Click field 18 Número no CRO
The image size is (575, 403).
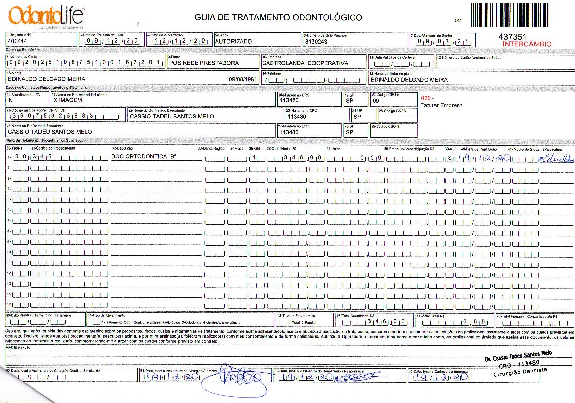tap(309, 100)
